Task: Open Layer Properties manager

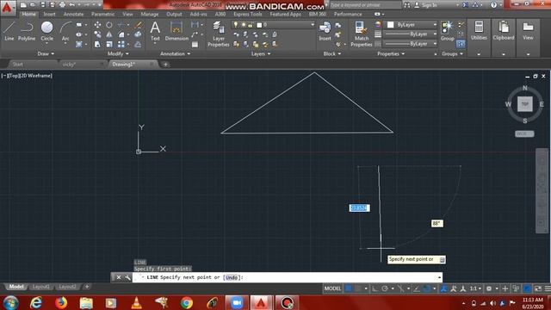Action: (x=218, y=34)
